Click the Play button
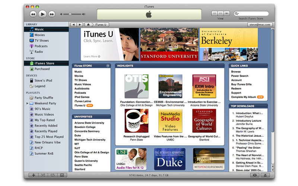Screen dimensions: 298x186 click(42, 14)
